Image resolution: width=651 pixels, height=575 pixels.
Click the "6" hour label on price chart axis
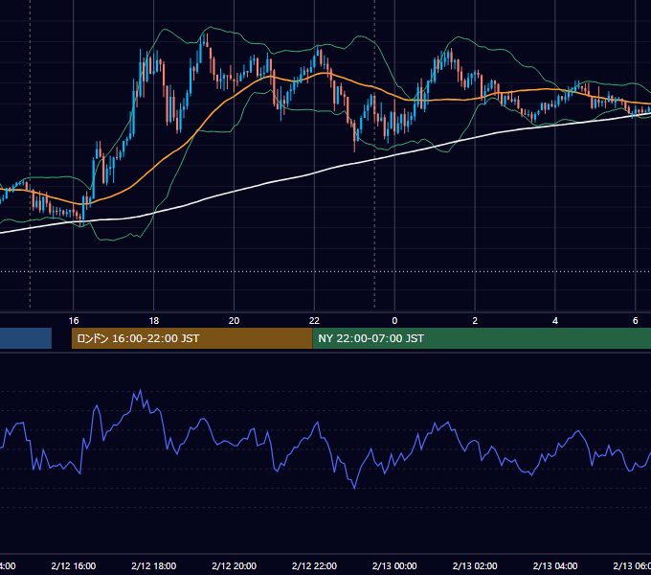point(636,321)
